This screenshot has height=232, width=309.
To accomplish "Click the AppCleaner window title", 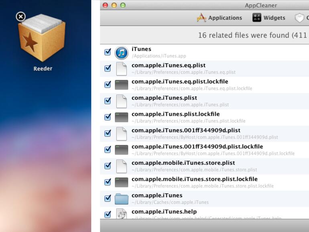I will [261, 5].
